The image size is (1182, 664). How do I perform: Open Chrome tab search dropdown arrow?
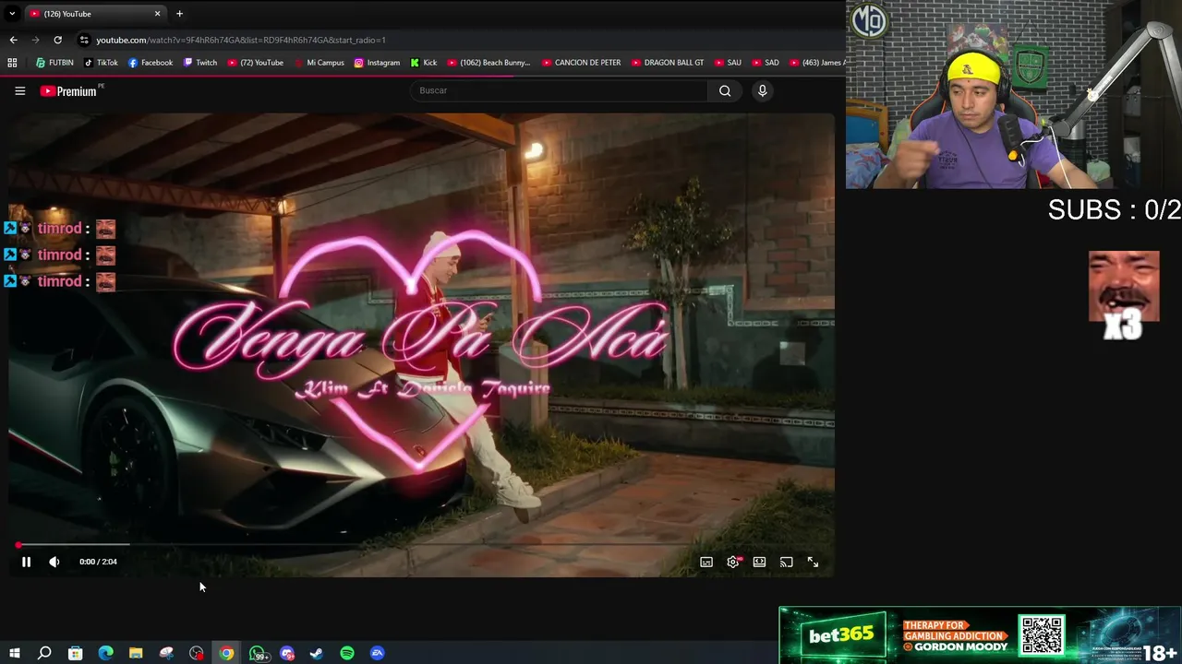[12, 14]
